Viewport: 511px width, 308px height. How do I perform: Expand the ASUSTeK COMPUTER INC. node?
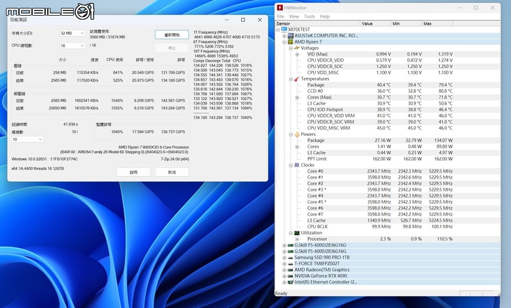pos(284,36)
